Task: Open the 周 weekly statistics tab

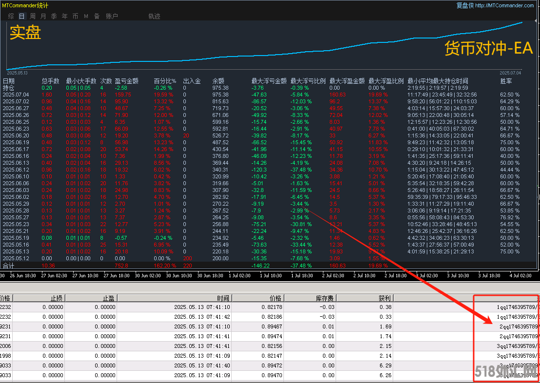Action: [33, 16]
